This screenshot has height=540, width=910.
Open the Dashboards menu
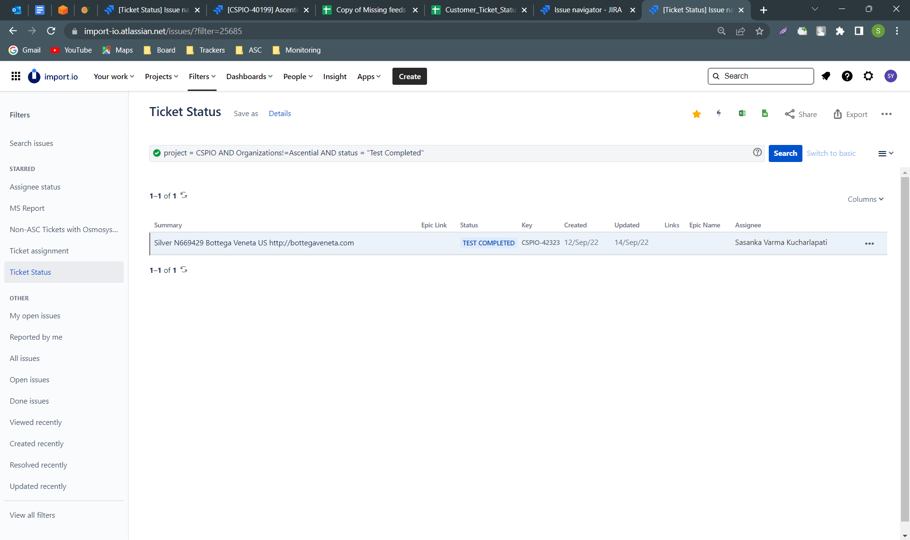tap(249, 77)
